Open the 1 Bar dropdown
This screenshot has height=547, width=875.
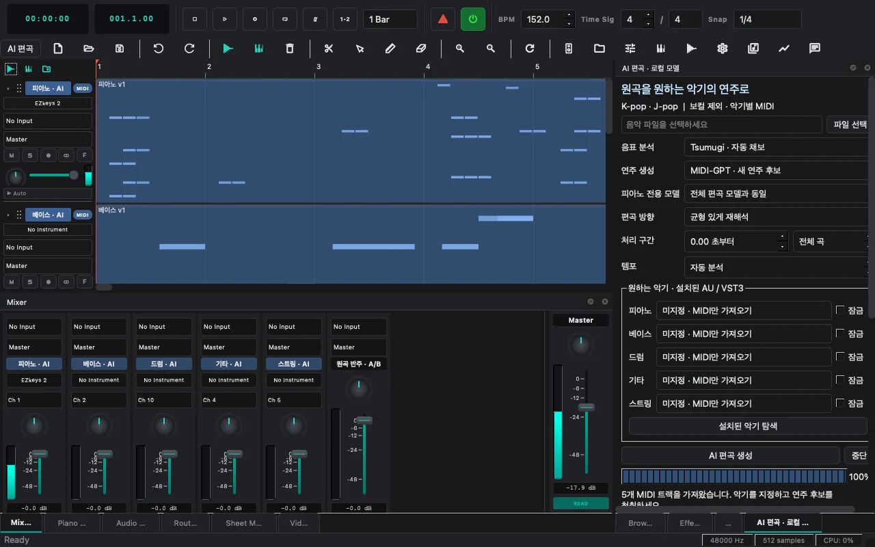click(390, 19)
